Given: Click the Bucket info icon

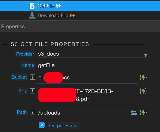Looking at the screenshot, I should coord(33,77).
